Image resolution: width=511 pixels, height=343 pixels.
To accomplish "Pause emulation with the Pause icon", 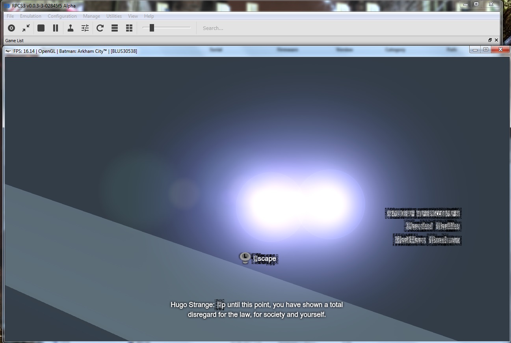I will [x=56, y=28].
